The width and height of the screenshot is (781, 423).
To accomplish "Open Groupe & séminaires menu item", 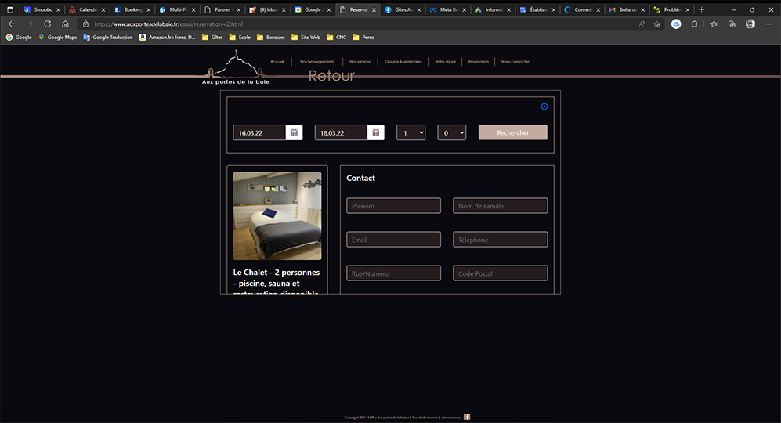I will pos(403,62).
